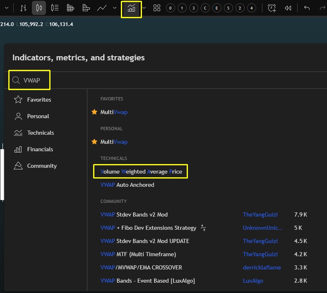Create an alert with the clock icon
327x293 pixels.
[x=272, y=8]
